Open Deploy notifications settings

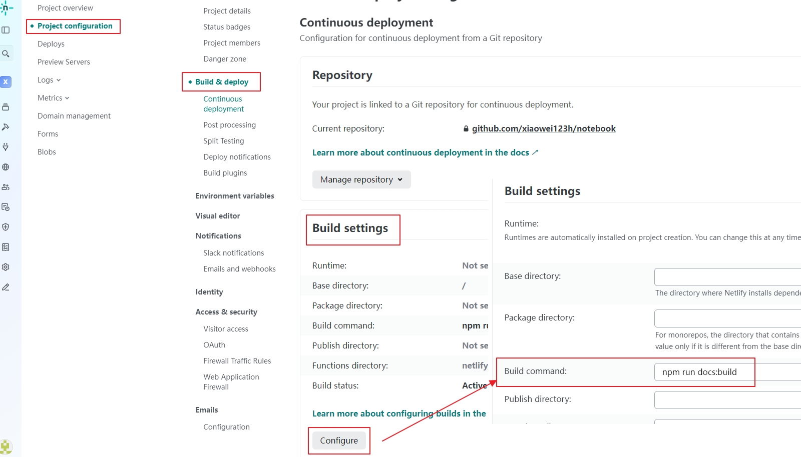tap(237, 157)
